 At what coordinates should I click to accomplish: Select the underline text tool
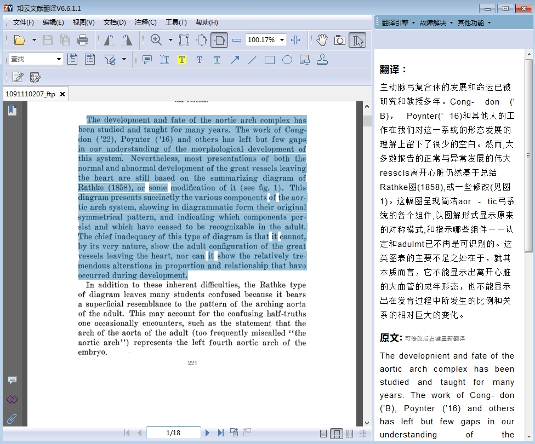[x=217, y=60]
